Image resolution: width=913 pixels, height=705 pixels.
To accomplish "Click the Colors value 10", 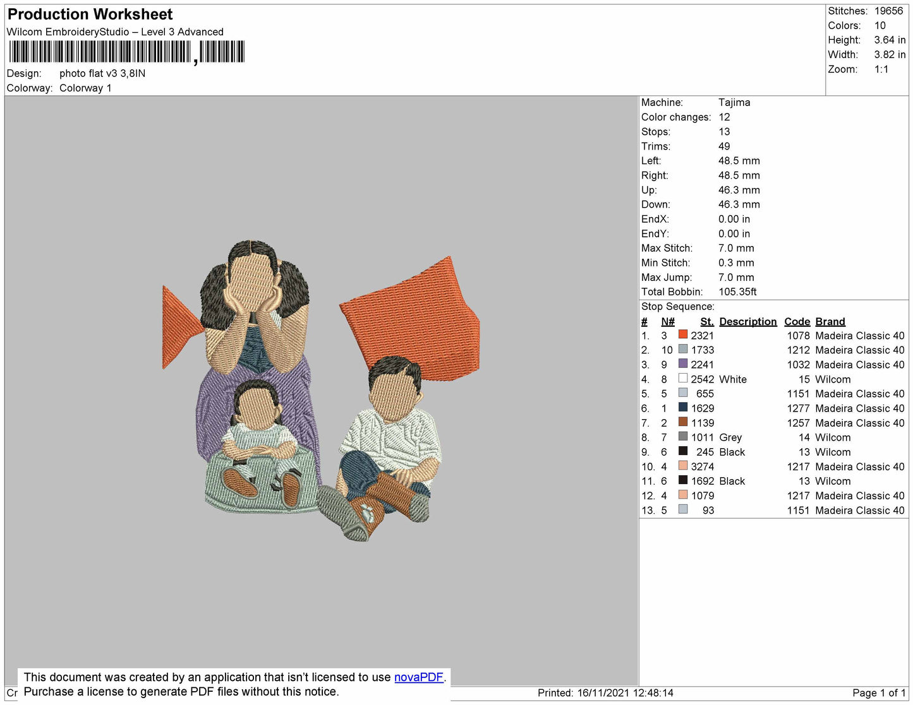I will [880, 25].
